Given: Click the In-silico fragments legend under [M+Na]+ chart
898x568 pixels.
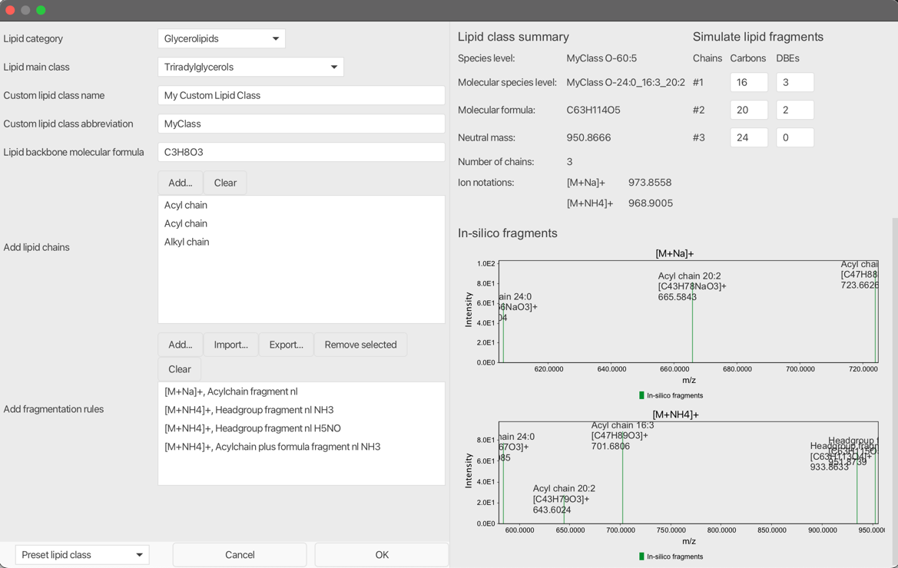Looking at the screenshot, I should [671, 395].
